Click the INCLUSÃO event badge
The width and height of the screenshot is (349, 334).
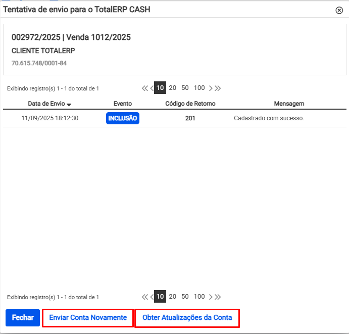coord(122,118)
